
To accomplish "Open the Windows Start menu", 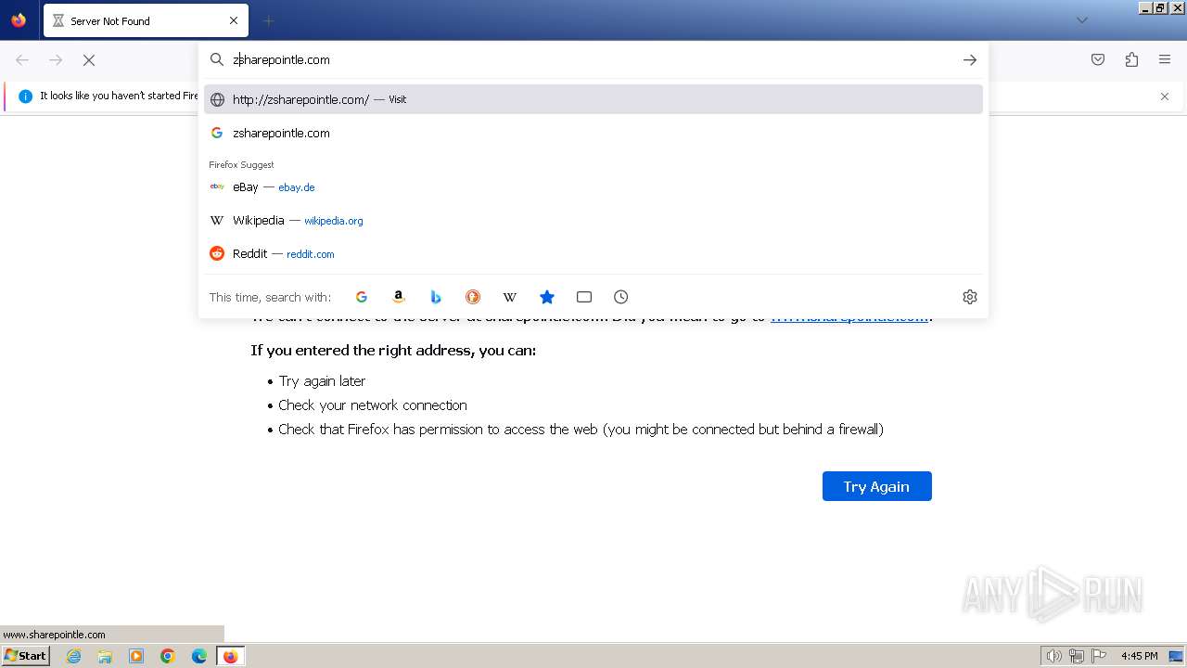I will (x=25, y=656).
